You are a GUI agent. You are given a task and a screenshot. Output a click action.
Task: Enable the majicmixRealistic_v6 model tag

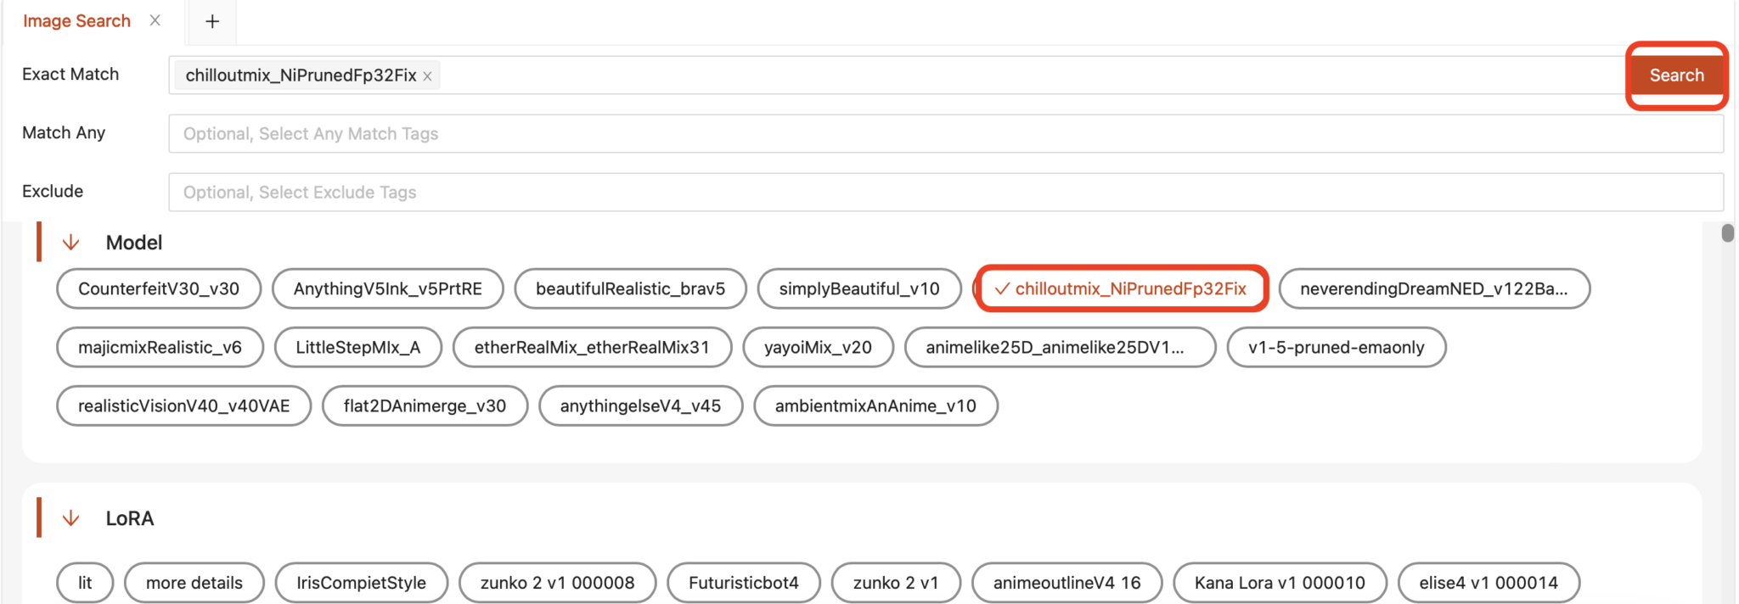point(160,348)
